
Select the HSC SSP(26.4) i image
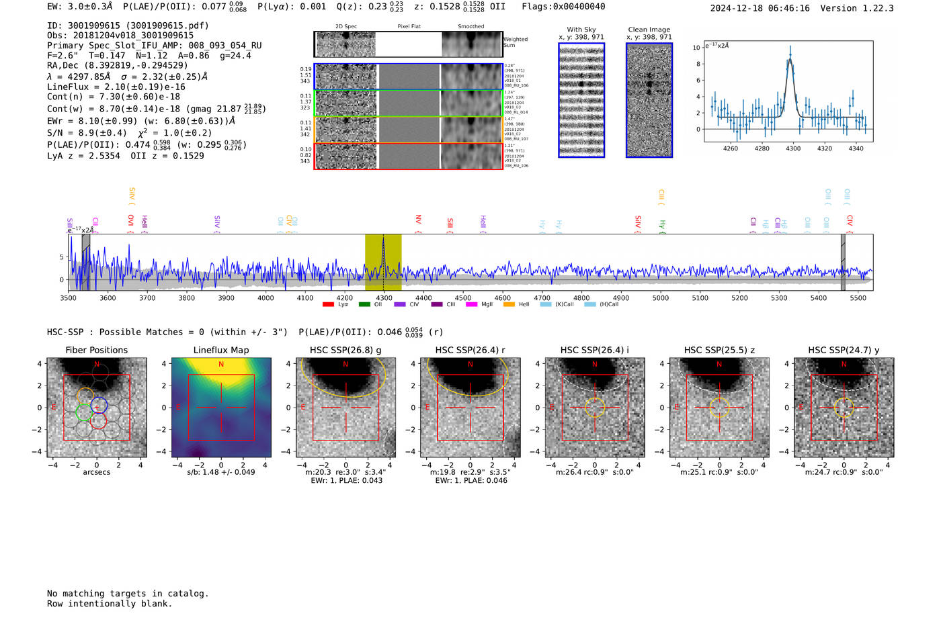tap(595, 408)
